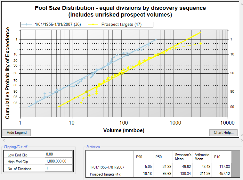
Task: Click the yellow P90 marker on prospect line
Action: (x=87, y=92)
